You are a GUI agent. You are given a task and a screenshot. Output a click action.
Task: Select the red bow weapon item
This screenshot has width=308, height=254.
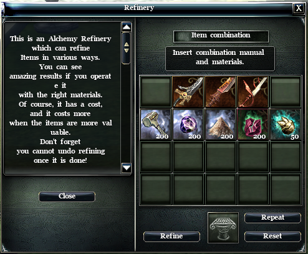(253, 92)
